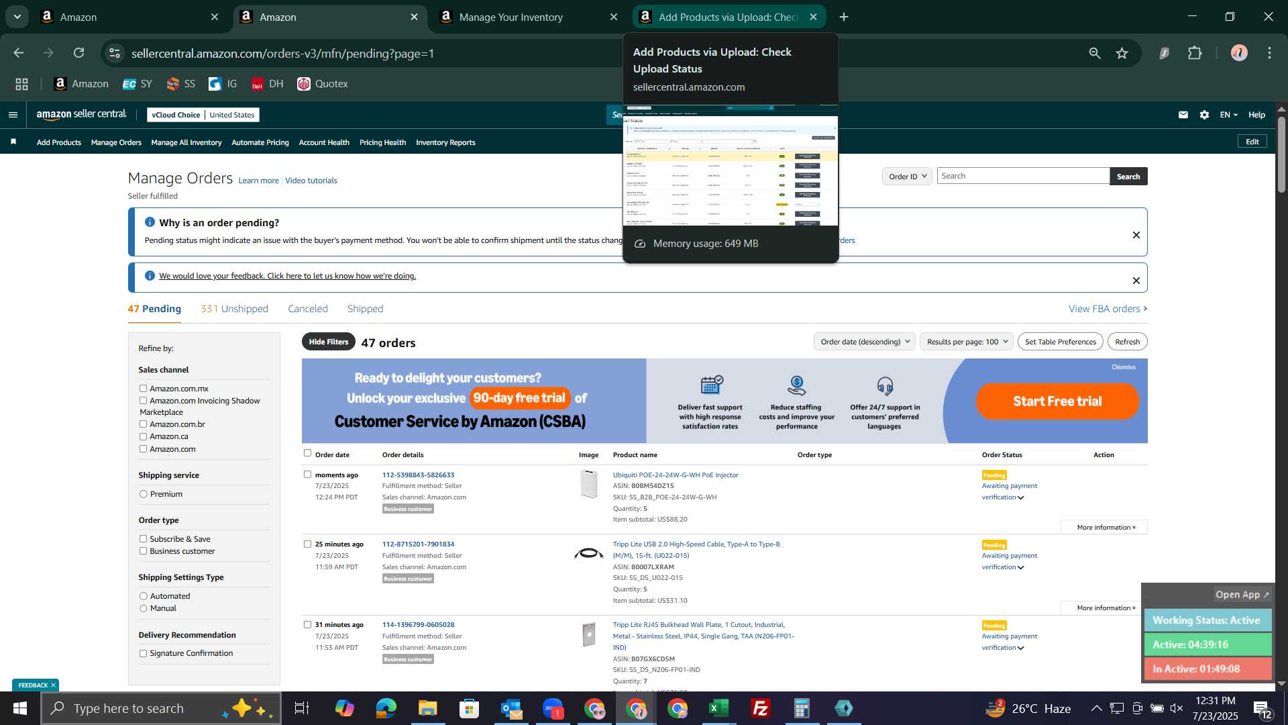
Task: Click the Start Free trial button
Action: coord(1057,401)
